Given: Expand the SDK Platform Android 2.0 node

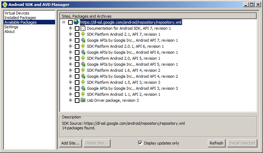Looking at the screenshot, I should pos(70,58).
